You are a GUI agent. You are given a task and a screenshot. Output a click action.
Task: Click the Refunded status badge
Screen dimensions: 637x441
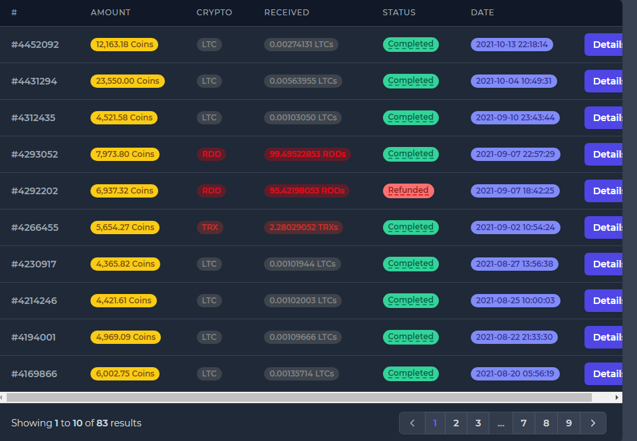coord(408,191)
